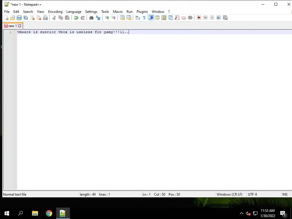Screen dimensions: 292x219
Task: Click the Save All toolbar icon
Action: 26,18
